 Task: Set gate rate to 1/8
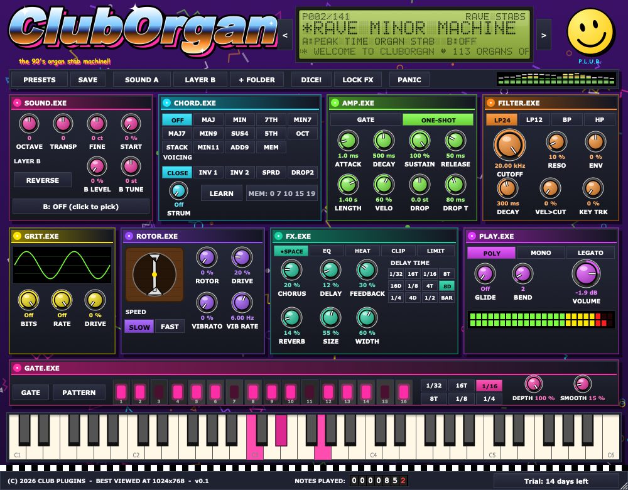462,399
